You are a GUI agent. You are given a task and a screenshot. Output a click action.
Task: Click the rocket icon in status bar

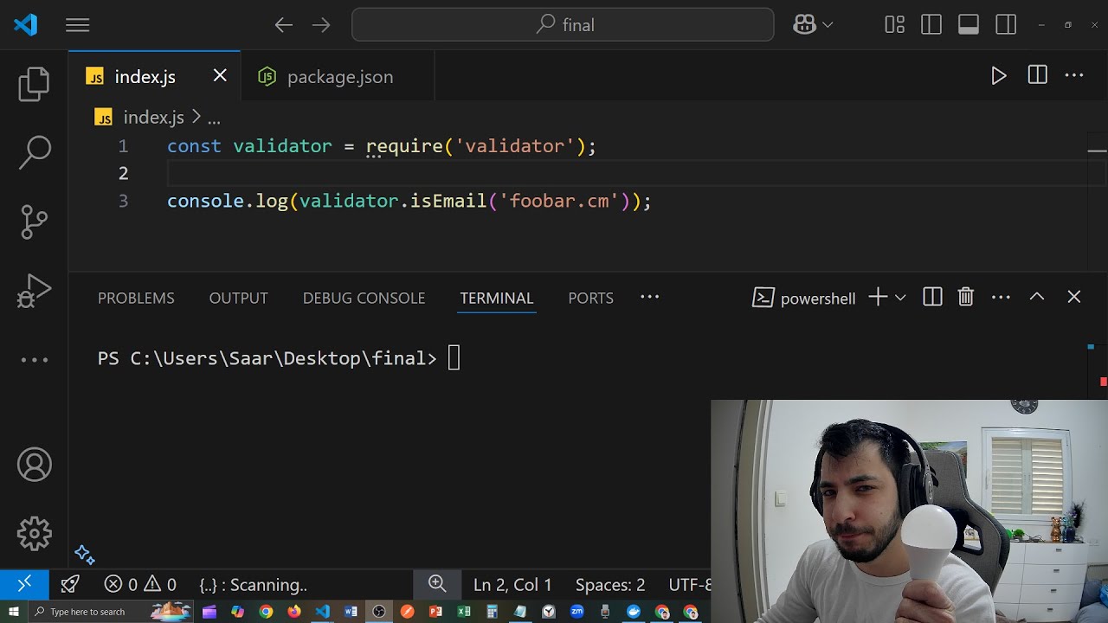(x=70, y=585)
